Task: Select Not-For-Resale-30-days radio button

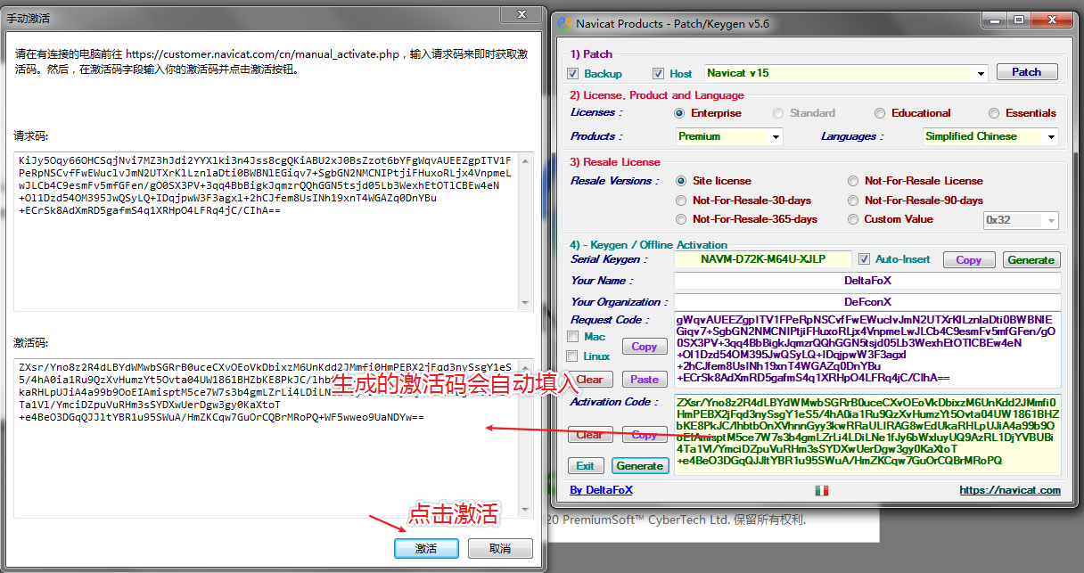Action: (x=682, y=201)
